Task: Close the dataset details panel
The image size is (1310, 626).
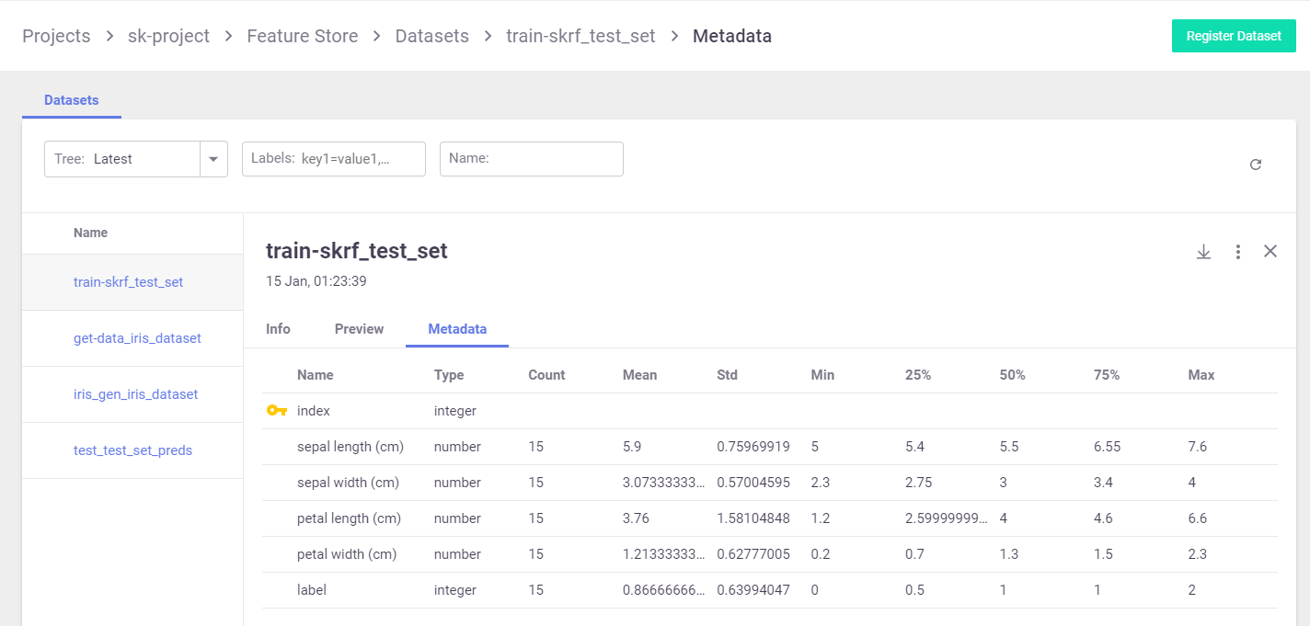Action: coord(1270,251)
